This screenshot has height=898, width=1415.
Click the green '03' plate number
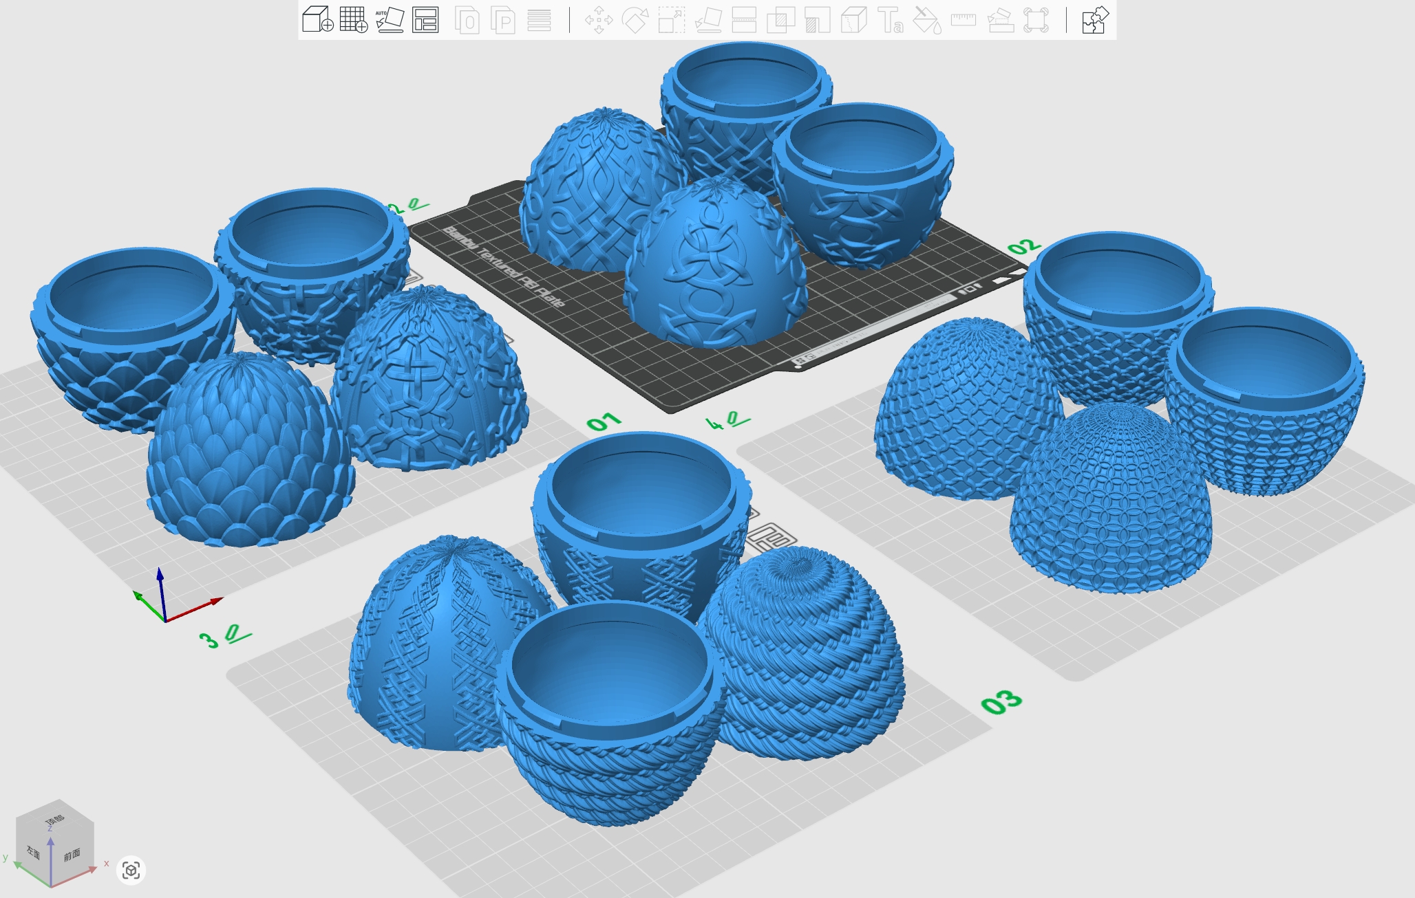[x=1001, y=702]
